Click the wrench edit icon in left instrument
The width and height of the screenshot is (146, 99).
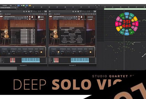(1, 17)
